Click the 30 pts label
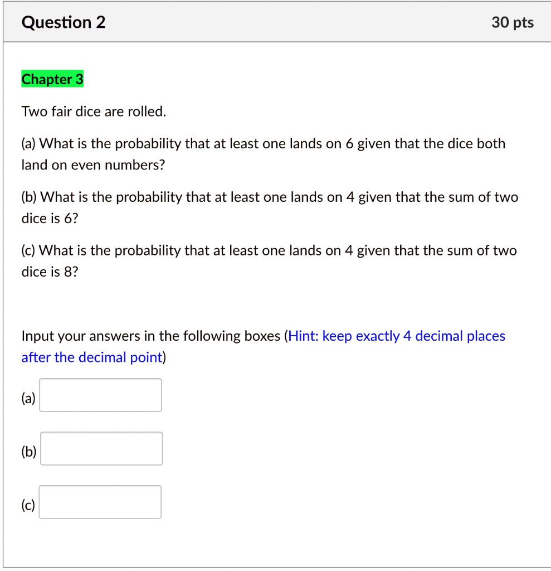 pos(511,22)
